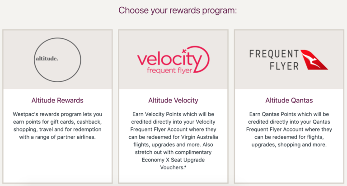Click the word 'altitude.' inside the circle
This screenshot has width=347, height=186.
[47, 59]
